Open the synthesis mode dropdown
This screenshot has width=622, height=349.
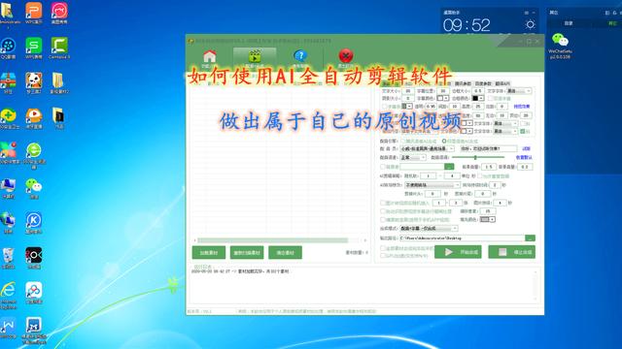(x=429, y=229)
